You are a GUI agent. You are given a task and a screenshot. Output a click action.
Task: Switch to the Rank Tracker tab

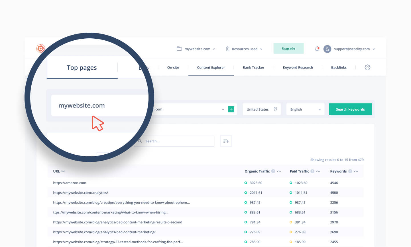click(253, 67)
